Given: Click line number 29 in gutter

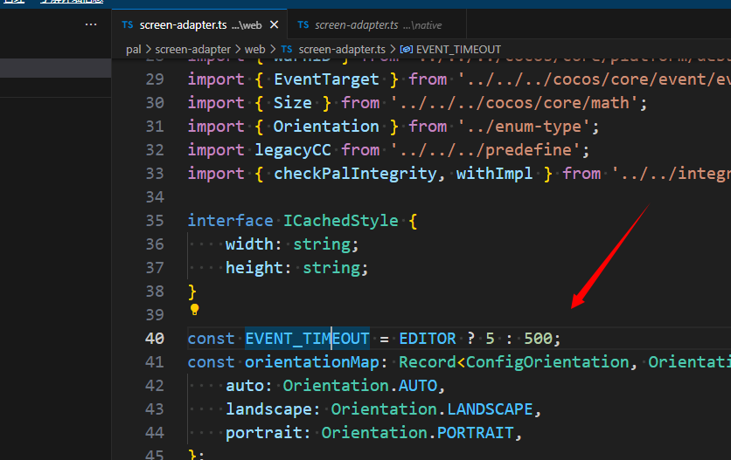Looking at the screenshot, I should [x=154, y=79].
